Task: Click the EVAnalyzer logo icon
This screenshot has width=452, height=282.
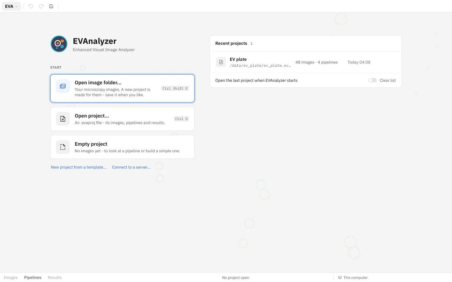Action: [x=59, y=44]
